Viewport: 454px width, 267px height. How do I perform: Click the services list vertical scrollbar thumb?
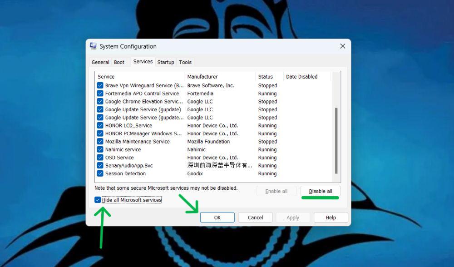click(336, 141)
